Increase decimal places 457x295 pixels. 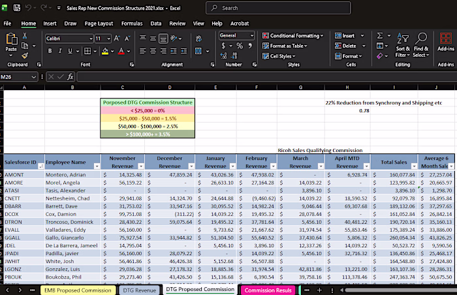click(223, 55)
